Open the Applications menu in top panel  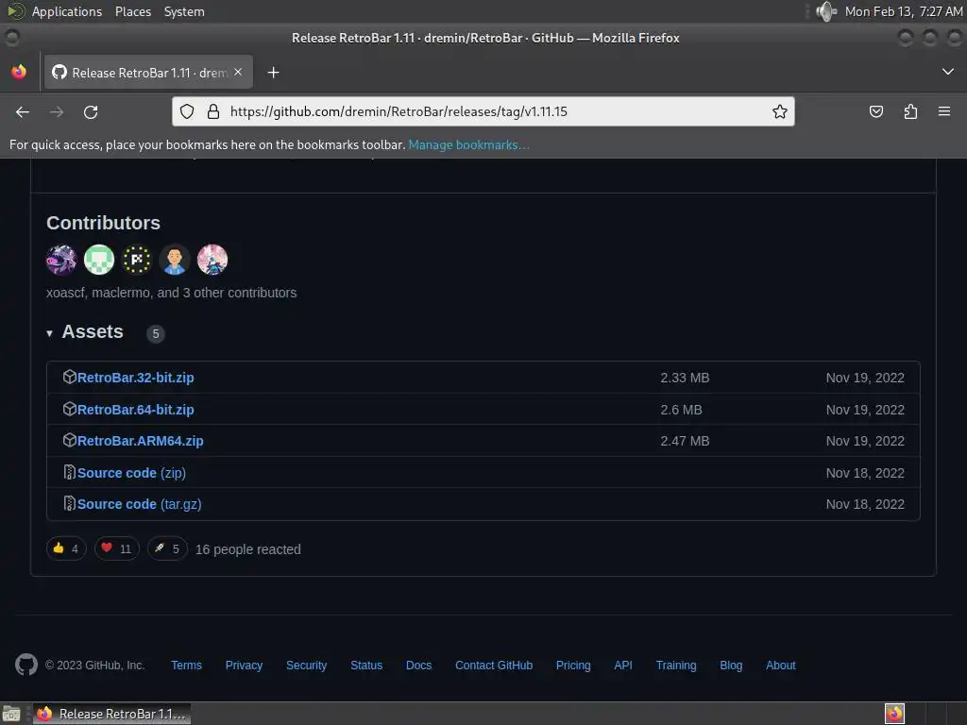point(67,11)
